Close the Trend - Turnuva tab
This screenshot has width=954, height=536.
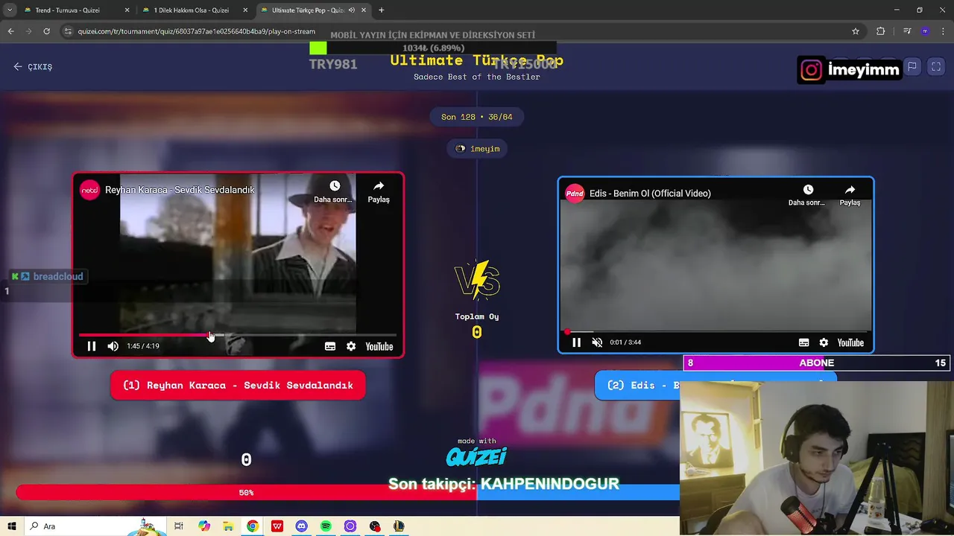coord(127,10)
